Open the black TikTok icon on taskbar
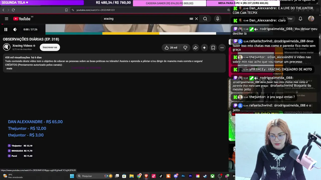The image size is (321, 180). pyautogui.click(x=161, y=176)
